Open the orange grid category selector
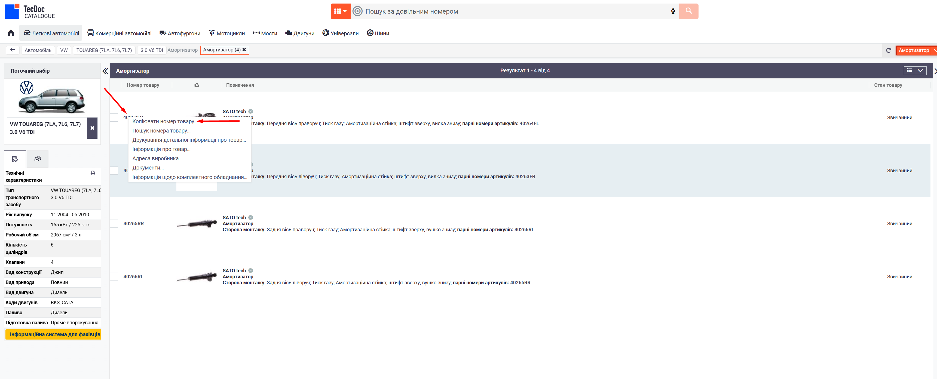This screenshot has width=937, height=379. coord(341,11)
